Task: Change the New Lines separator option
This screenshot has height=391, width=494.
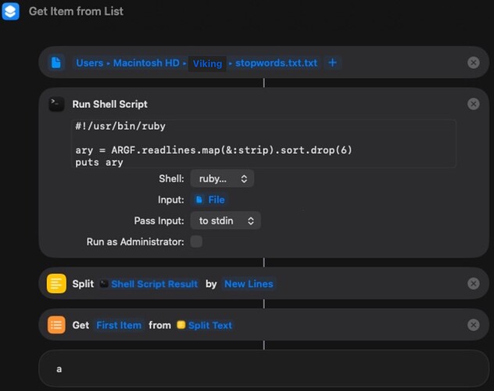Action: pyautogui.click(x=249, y=284)
